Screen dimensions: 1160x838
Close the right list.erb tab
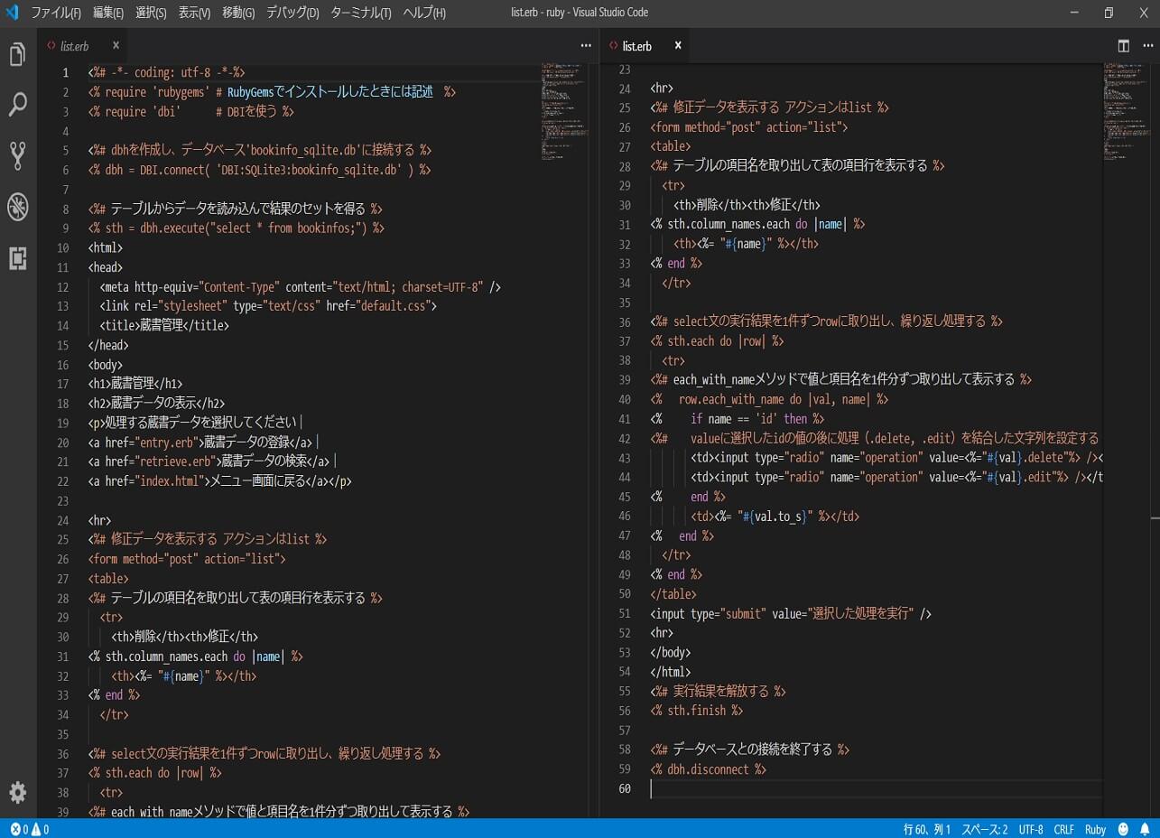click(678, 46)
